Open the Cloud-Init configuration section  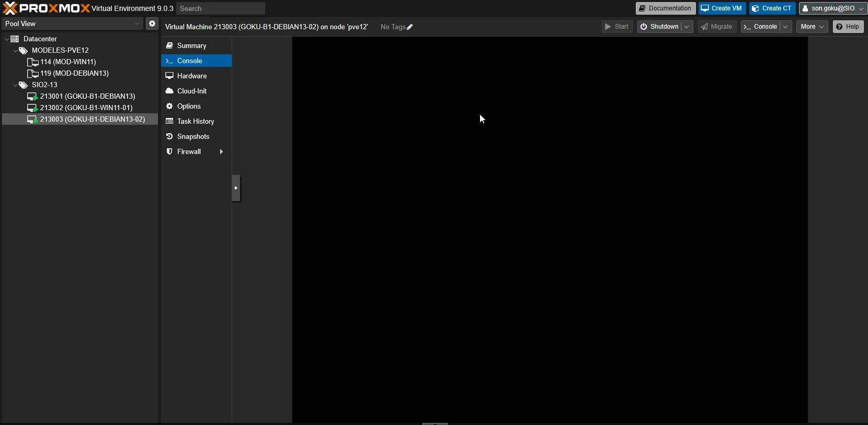(191, 91)
